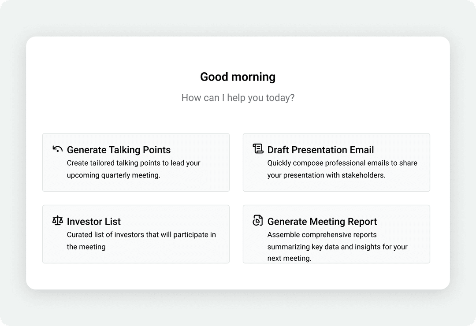Open the Draft Presentation Email card
476x326 pixels.
[x=336, y=162]
